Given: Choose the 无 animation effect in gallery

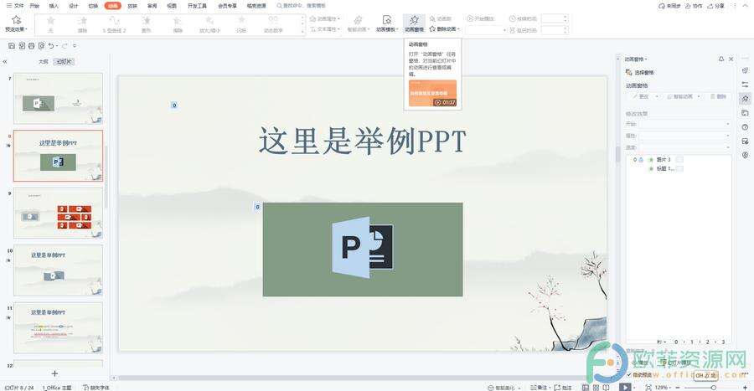Looking at the screenshot, I should coord(50,24).
